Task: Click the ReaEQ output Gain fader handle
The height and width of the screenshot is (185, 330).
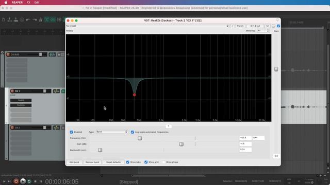Action: [276, 69]
